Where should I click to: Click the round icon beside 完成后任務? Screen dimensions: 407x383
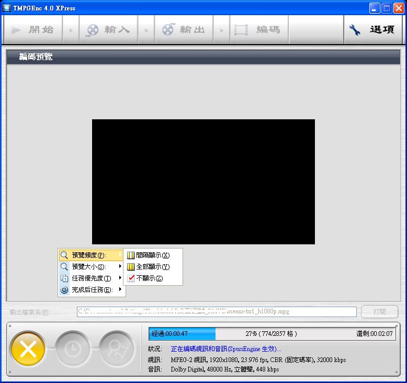click(x=64, y=290)
